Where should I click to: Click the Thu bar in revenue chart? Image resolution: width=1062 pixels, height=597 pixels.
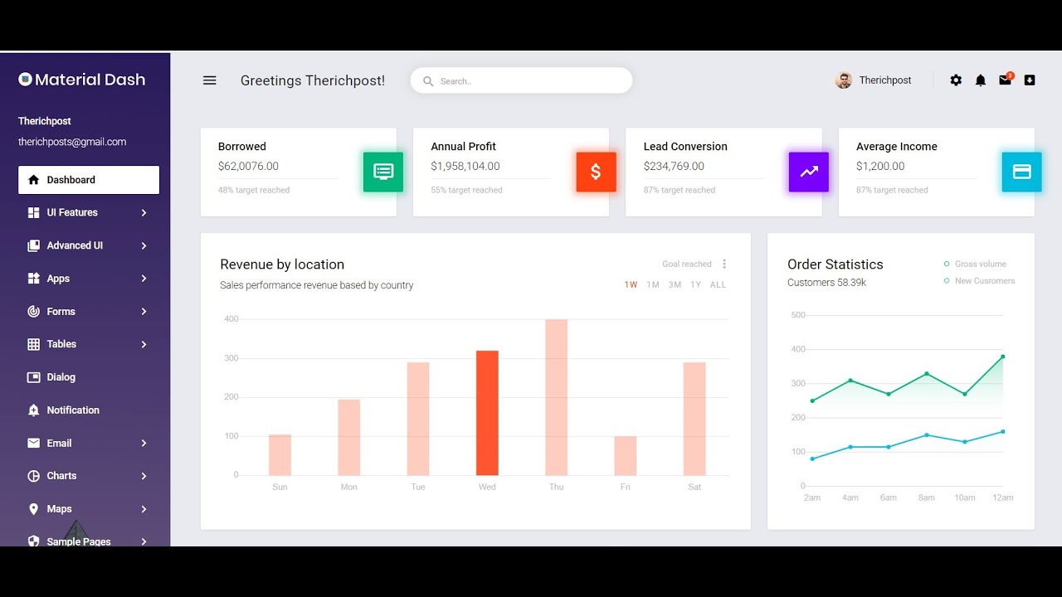tap(557, 397)
